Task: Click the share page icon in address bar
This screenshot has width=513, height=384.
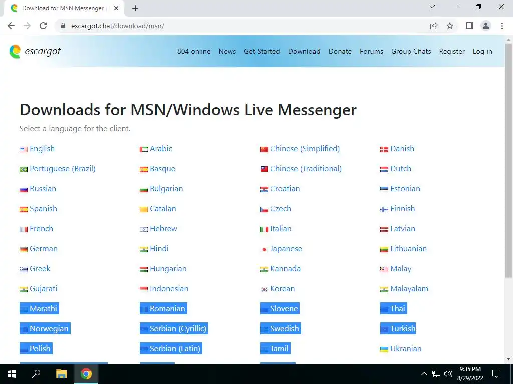Action: tap(434, 26)
